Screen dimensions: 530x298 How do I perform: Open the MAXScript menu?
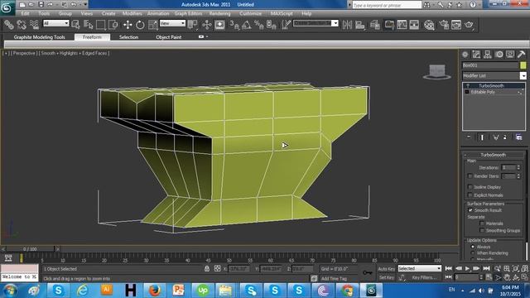(282, 13)
